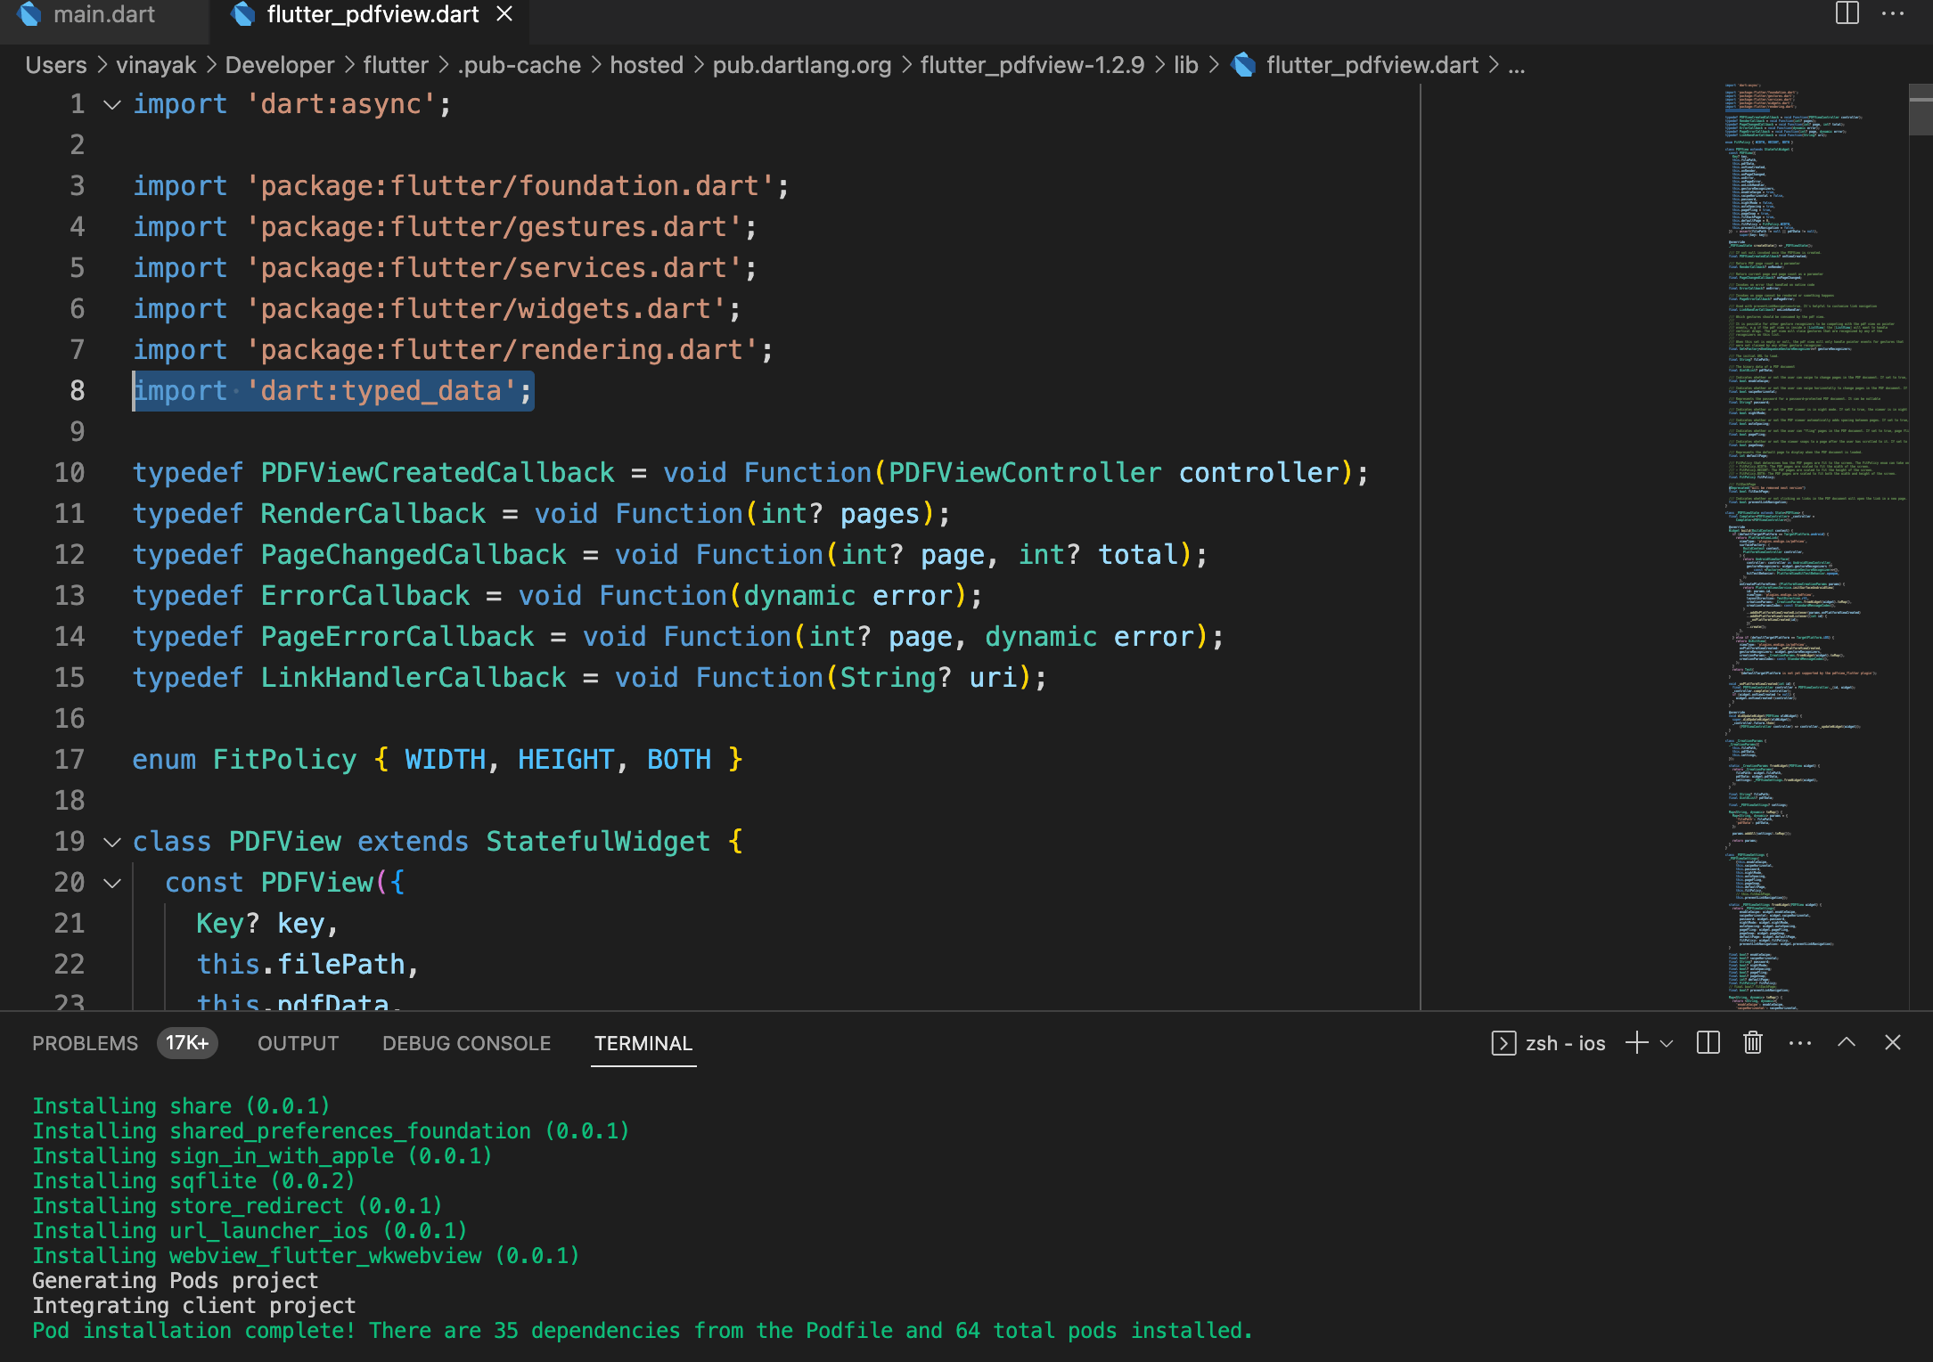
Task: Open more editor actions menu
Action: (1894, 14)
